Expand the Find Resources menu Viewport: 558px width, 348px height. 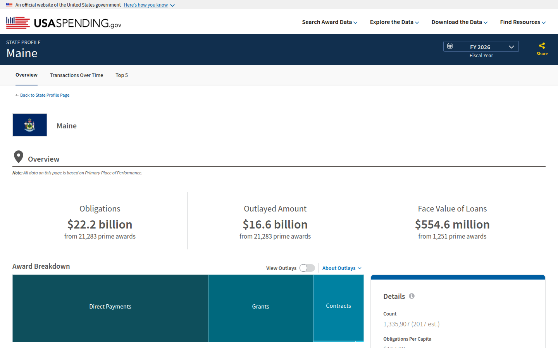(523, 22)
